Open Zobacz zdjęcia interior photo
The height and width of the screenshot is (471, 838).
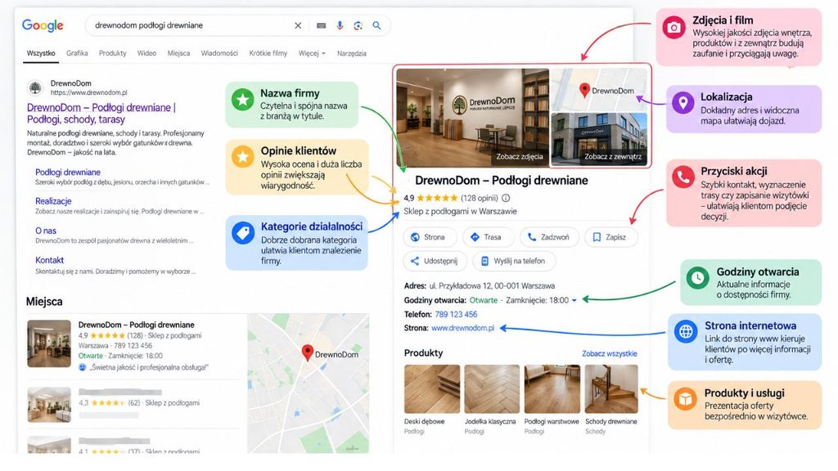pos(472,118)
